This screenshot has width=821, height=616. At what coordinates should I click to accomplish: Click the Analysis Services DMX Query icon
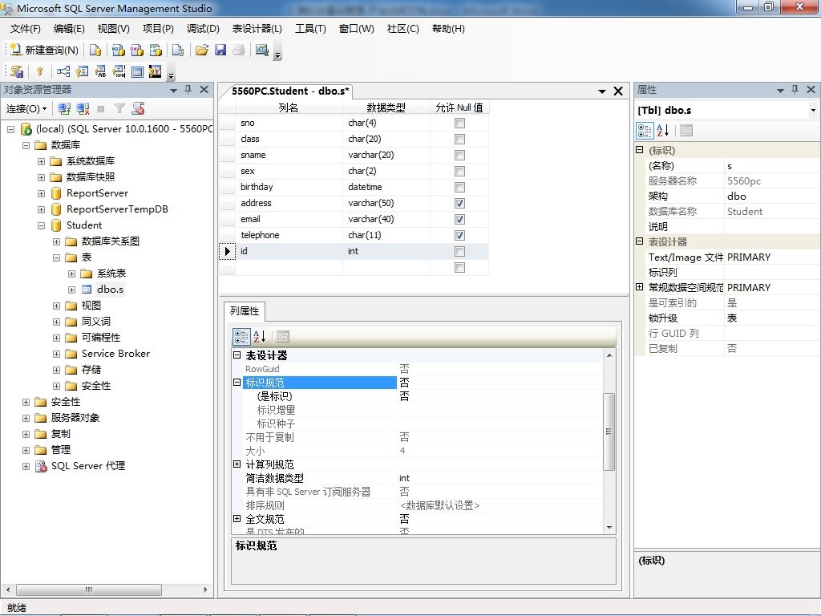click(x=137, y=50)
